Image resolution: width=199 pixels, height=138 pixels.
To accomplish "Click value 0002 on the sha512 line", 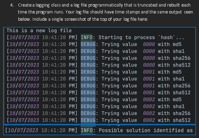I will coord(149,120).
